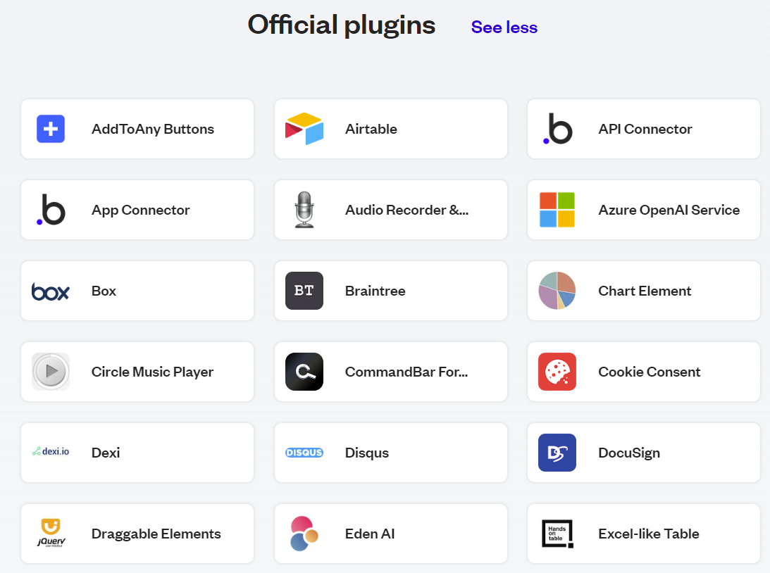Click the Cookie Consent red cookie icon

point(557,372)
